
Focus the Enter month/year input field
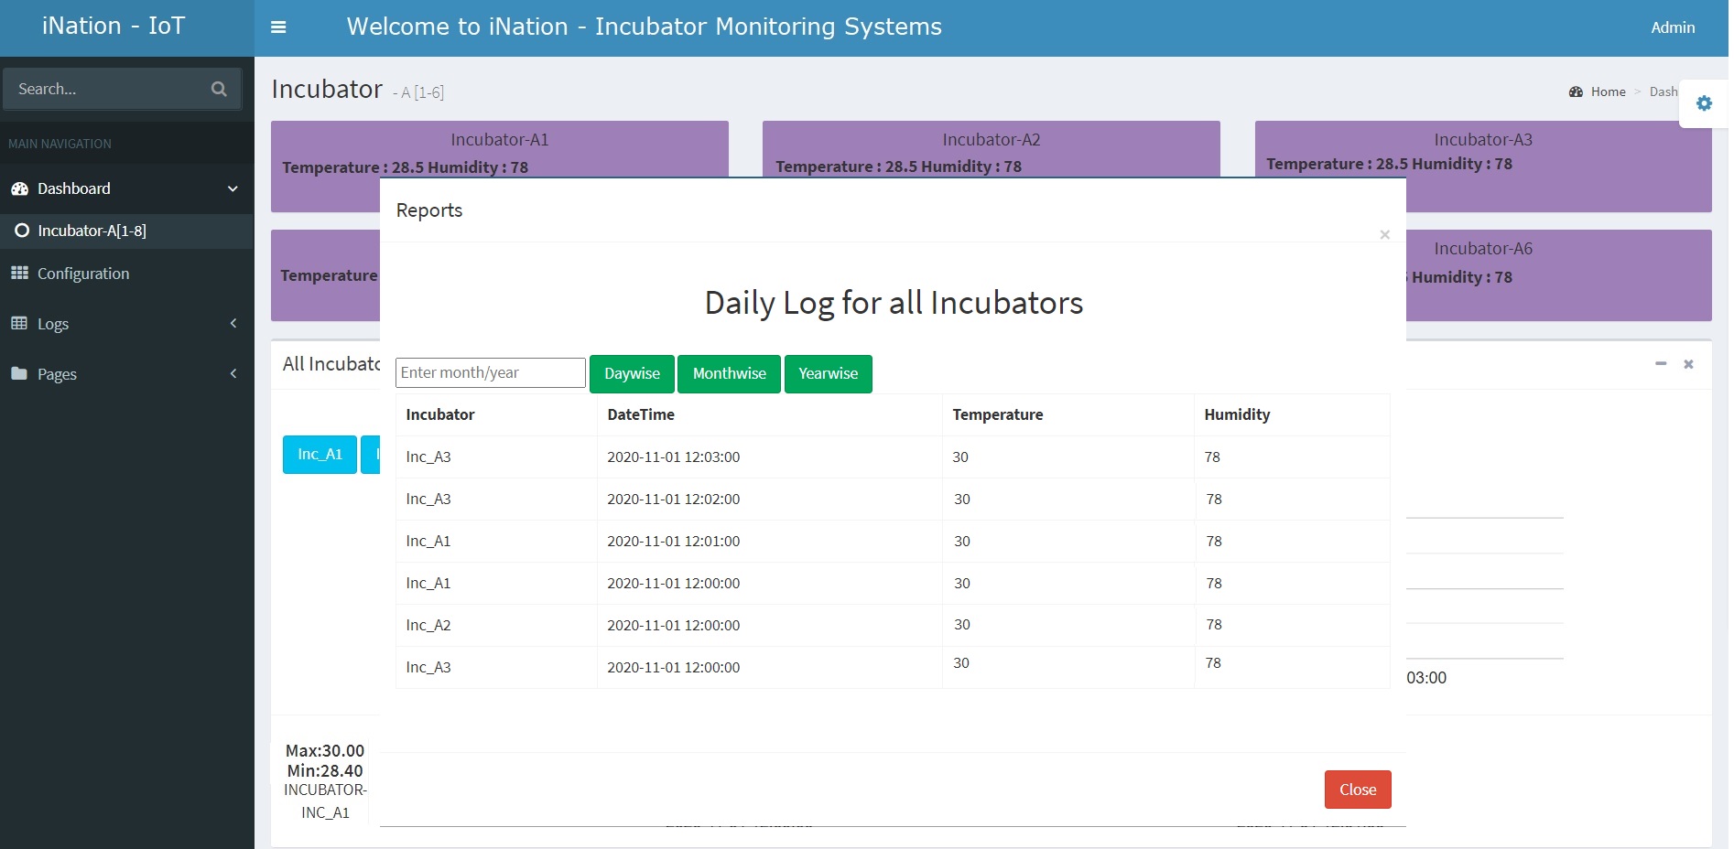490,372
